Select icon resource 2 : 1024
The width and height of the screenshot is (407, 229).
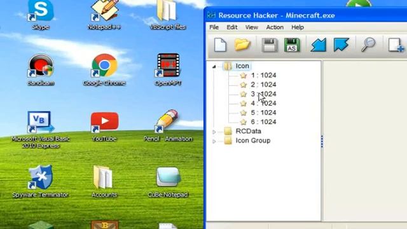click(x=263, y=85)
